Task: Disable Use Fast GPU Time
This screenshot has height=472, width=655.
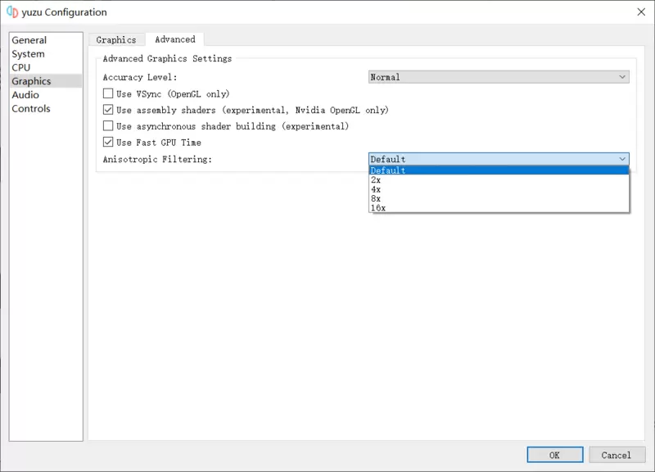Action: coord(108,142)
